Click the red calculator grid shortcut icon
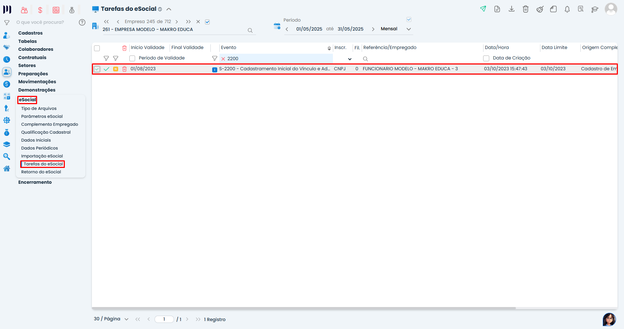 (x=56, y=10)
